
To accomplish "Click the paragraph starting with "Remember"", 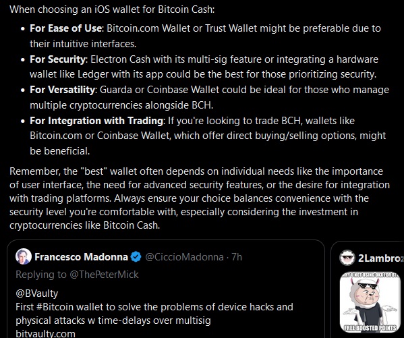I will 200,198.
